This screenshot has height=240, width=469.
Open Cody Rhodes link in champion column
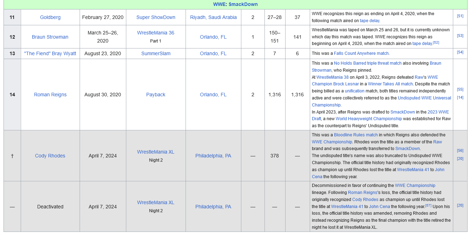(x=50, y=156)
